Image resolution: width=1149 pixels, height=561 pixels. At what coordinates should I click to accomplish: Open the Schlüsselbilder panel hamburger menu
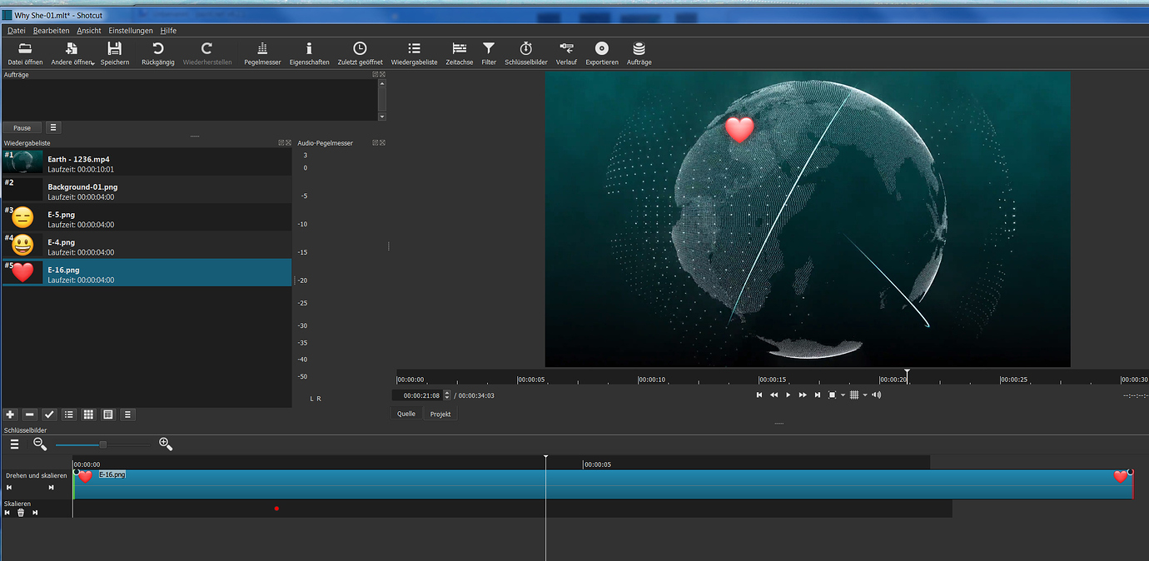tap(14, 444)
